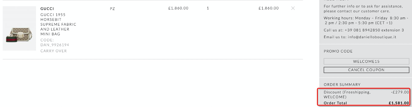Focus the WELCOME15 promo code field
This screenshot has width=412, height=107.
click(x=366, y=61)
